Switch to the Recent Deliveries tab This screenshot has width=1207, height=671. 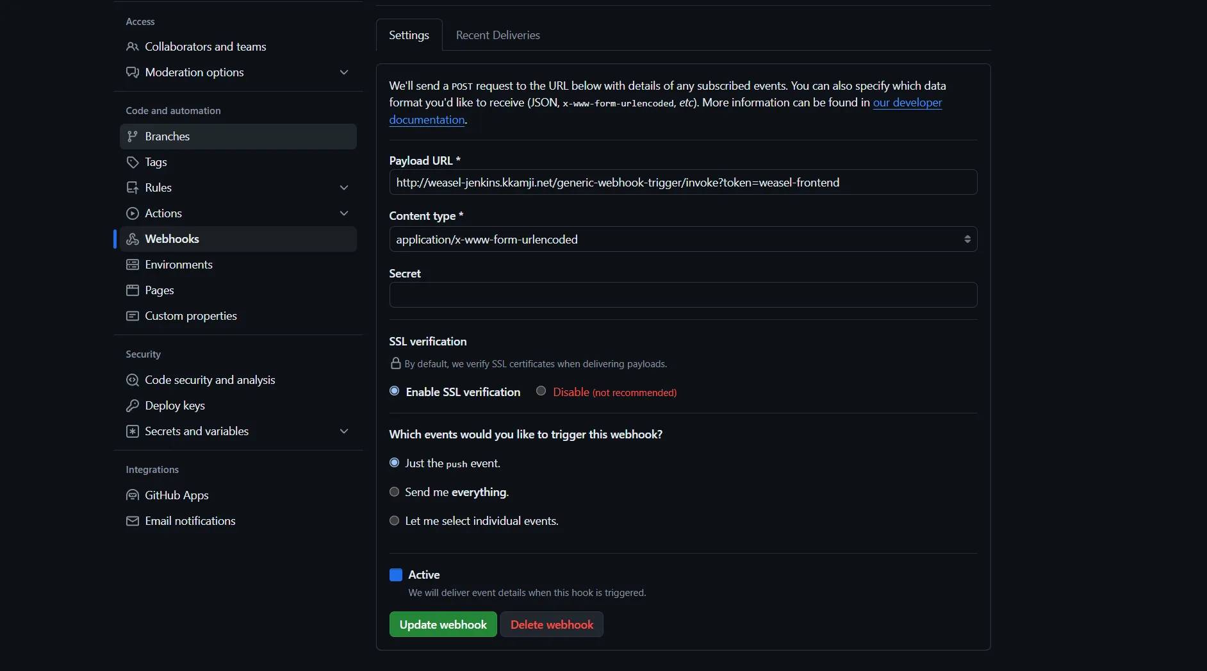[x=498, y=35]
